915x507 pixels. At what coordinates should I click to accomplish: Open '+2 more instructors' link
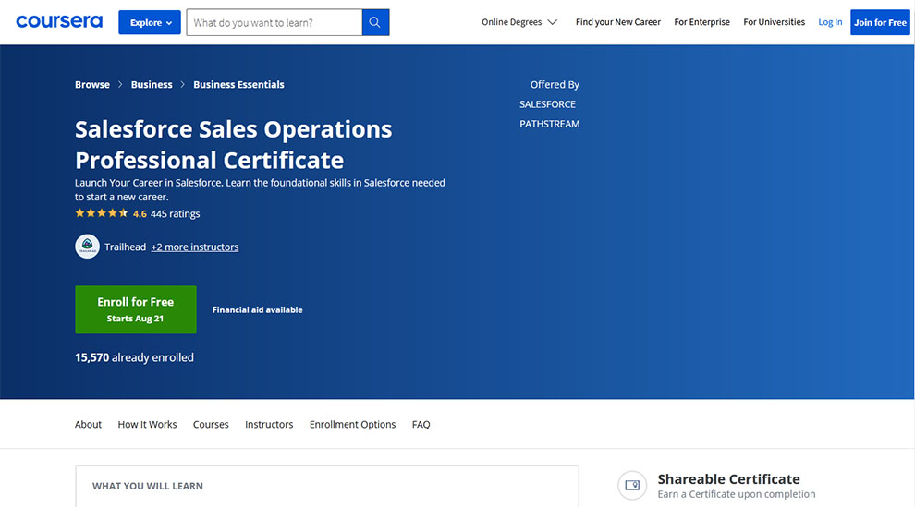195,247
